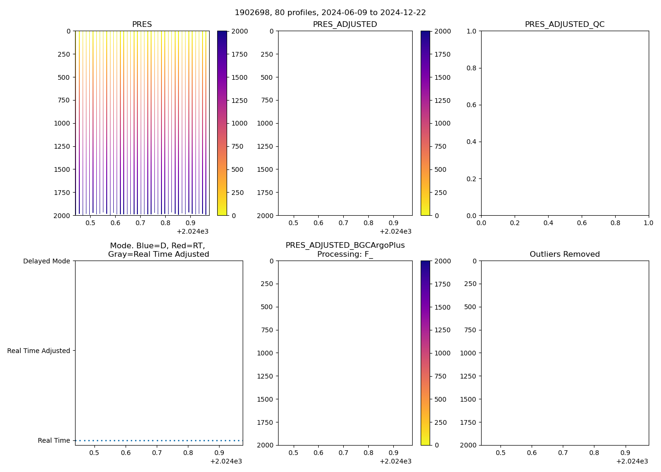The image size is (661, 472).
Task: Click the striped PRES profile data area
Action: tap(142, 123)
